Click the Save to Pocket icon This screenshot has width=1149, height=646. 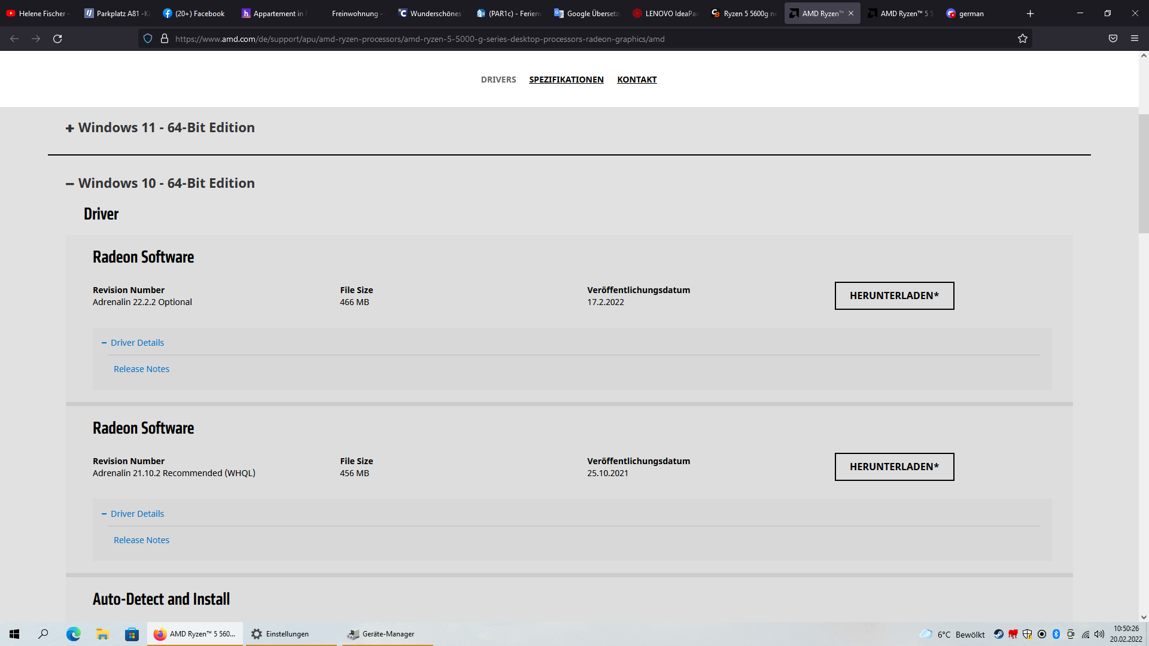coord(1112,39)
